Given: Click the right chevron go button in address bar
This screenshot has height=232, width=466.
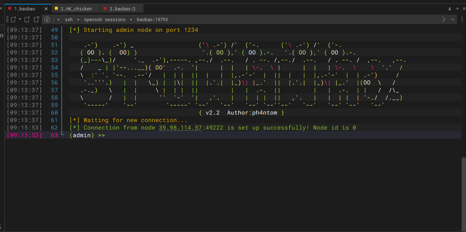Looking at the screenshot, I should tap(444, 19).
